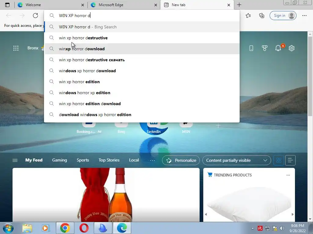The image size is (313, 234).
Task: Open the new tab plus button
Action: [239, 5]
